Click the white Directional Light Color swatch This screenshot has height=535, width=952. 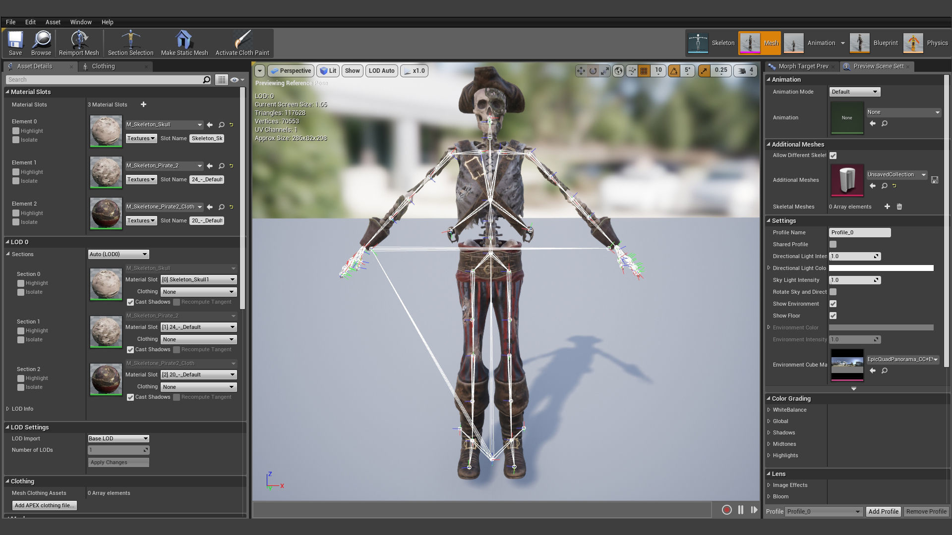pyautogui.click(x=881, y=268)
